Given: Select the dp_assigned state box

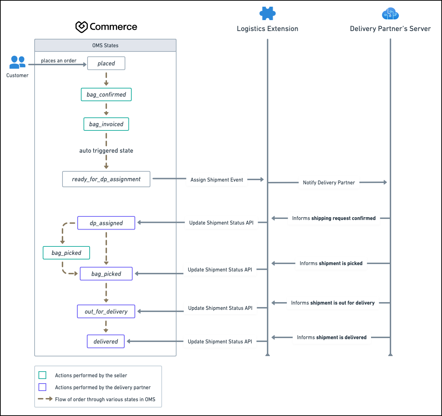Looking at the screenshot, I should [x=106, y=223].
